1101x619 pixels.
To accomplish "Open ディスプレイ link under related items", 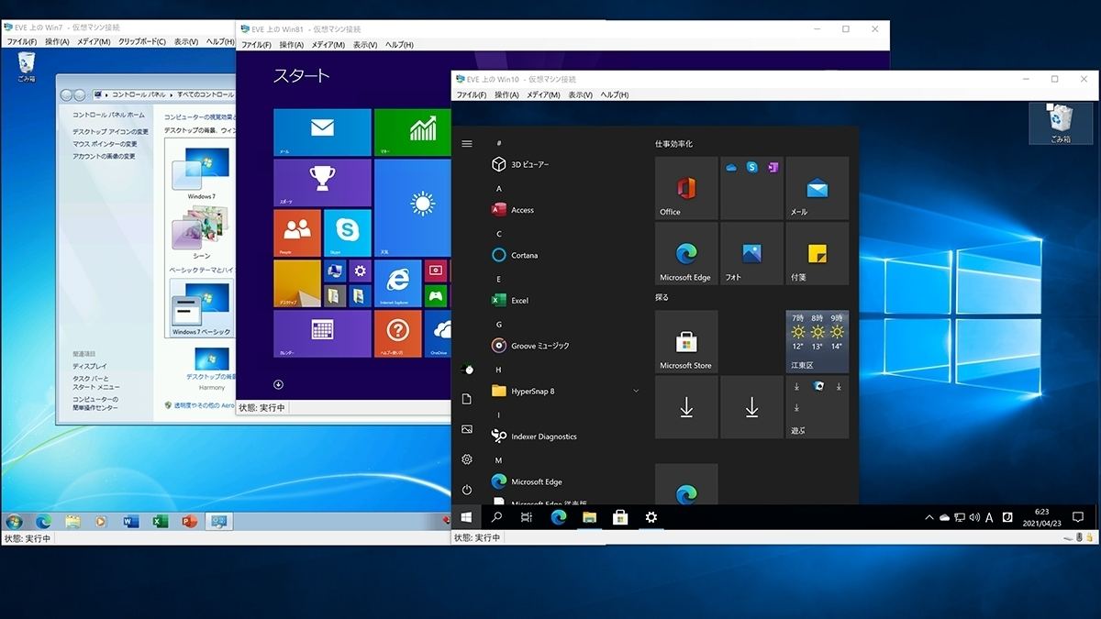I will [90, 366].
